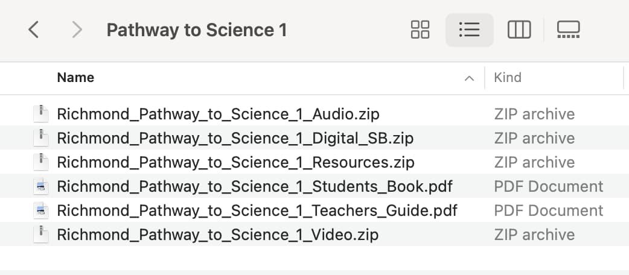This screenshot has height=275, width=629.
Task: Switch to column view
Action: tap(519, 30)
